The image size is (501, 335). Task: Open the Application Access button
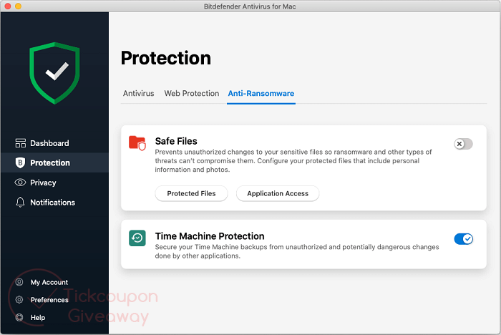(278, 193)
